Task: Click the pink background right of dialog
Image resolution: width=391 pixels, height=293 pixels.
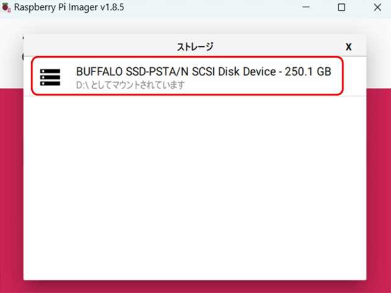Action: (x=378, y=183)
